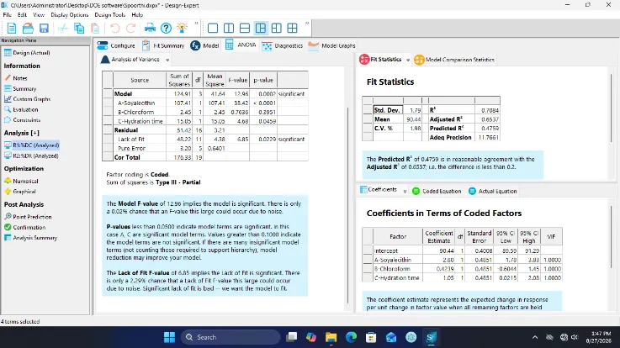
Task: Click the Save file toolbar icon
Action: [x=44, y=28]
